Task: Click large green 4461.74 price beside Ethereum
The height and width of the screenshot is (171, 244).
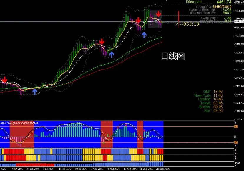Action: pos(224,2)
